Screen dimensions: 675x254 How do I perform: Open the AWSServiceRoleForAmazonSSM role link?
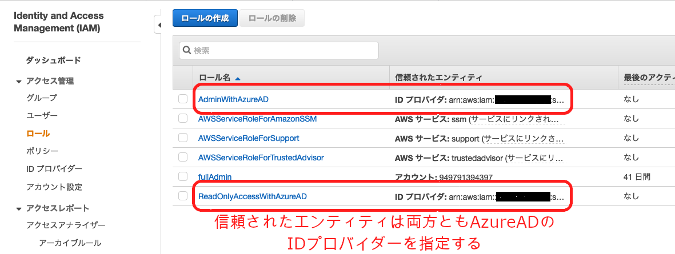pyautogui.click(x=257, y=119)
